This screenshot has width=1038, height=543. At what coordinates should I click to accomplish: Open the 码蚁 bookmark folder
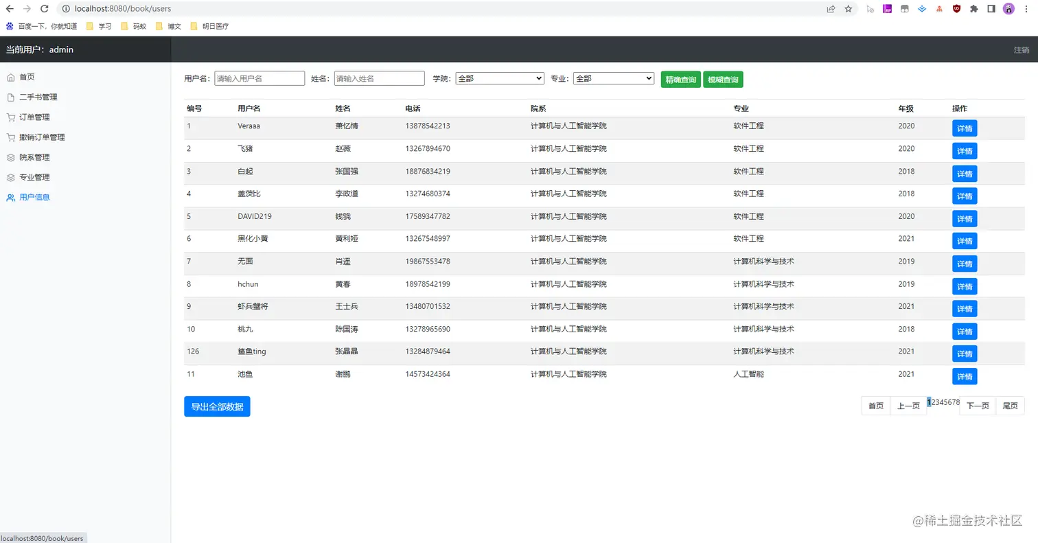pos(134,27)
